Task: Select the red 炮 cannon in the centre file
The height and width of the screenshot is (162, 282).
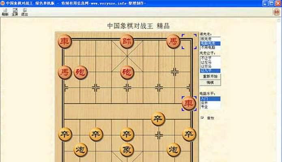Action: point(127,72)
